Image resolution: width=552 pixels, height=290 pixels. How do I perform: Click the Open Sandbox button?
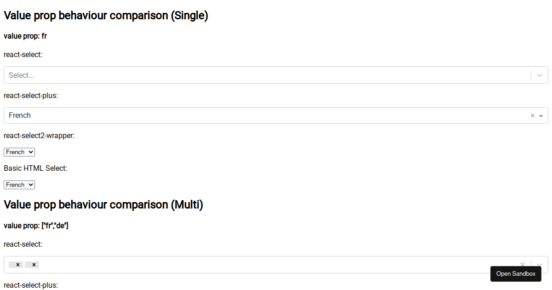coord(516,274)
